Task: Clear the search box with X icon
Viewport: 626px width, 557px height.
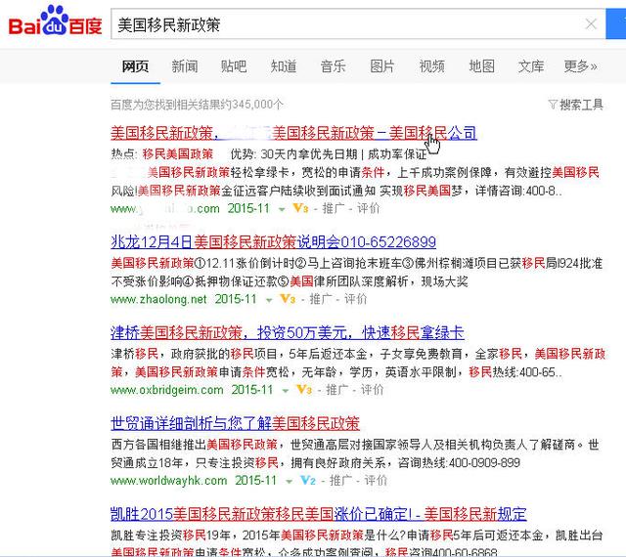Action: (x=591, y=24)
